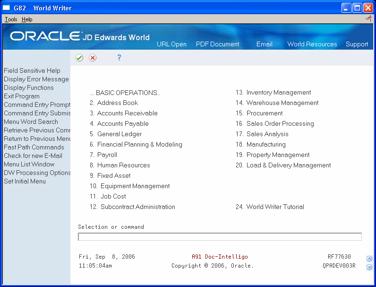The height and width of the screenshot is (287, 376).
Task: Open the Help menu
Action: click(x=27, y=19)
